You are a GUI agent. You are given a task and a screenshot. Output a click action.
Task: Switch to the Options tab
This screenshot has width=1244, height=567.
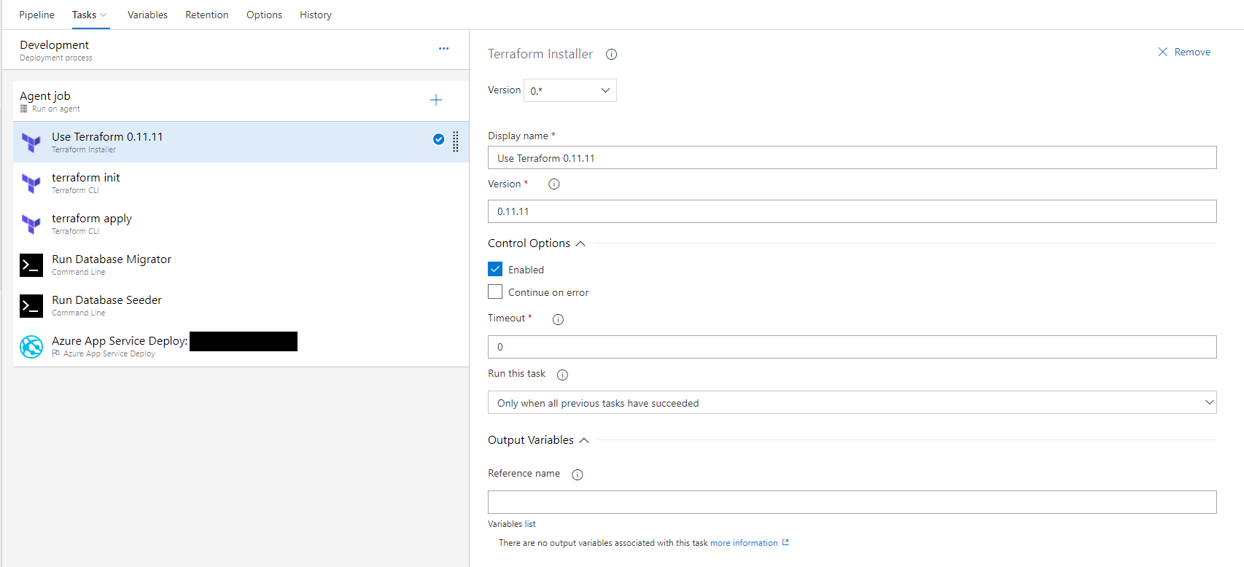pos(264,15)
